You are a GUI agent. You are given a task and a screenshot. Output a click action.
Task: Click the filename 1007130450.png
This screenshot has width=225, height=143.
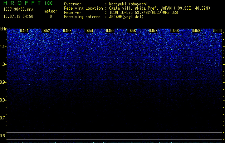coord(19,9)
